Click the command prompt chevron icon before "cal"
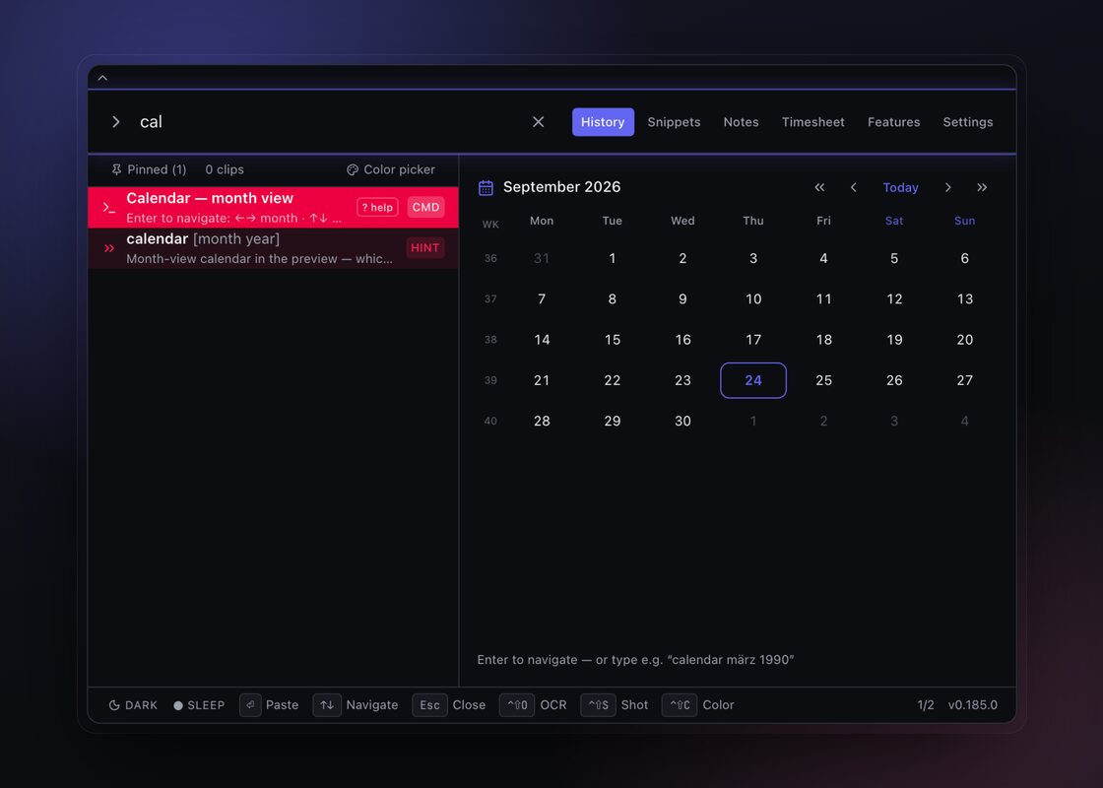Screen dimensions: 1103x788 pos(116,122)
